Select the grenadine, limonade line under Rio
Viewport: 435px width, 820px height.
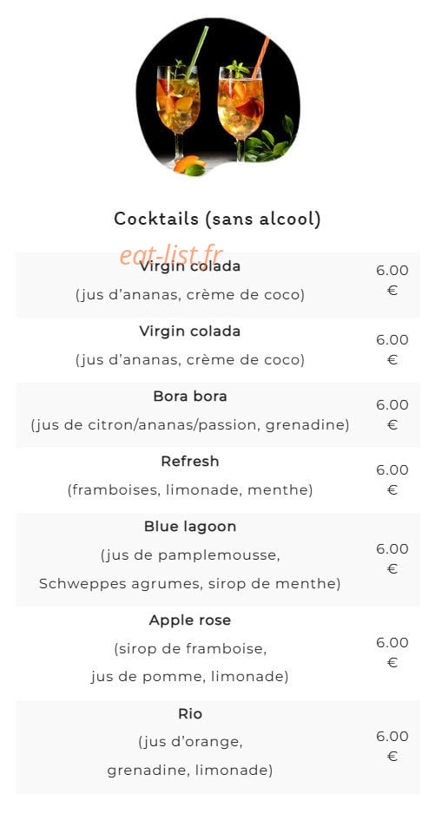tap(190, 771)
